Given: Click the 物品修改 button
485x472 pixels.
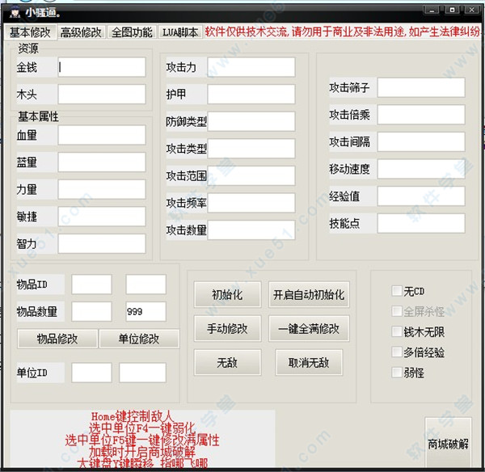Looking at the screenshot, I should point(53,339).
